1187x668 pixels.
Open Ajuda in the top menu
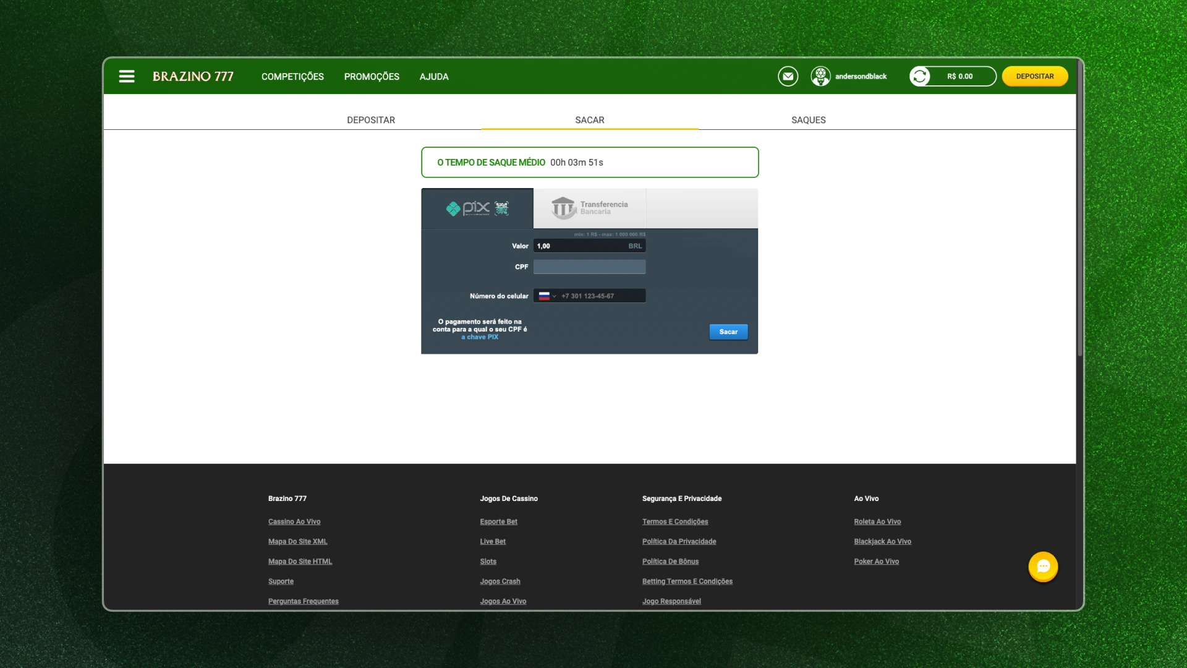pyautogui.click(x=434, y=77)
